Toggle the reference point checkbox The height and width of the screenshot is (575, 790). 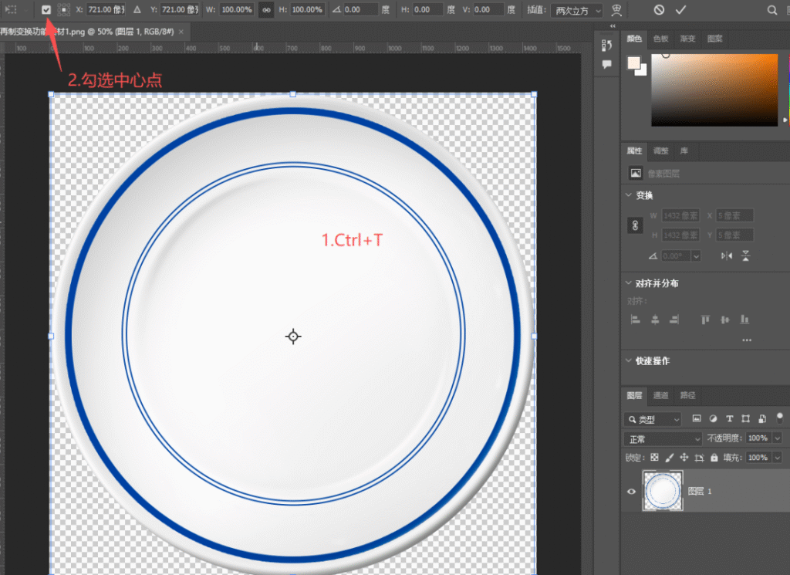tap(46, 9)
